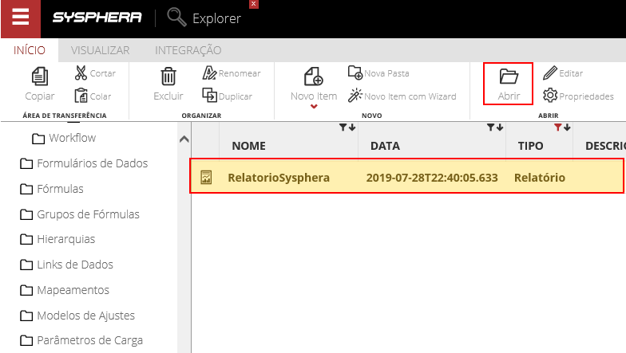
Task: Click the Sysphera logo
Action: click(97, 18)
